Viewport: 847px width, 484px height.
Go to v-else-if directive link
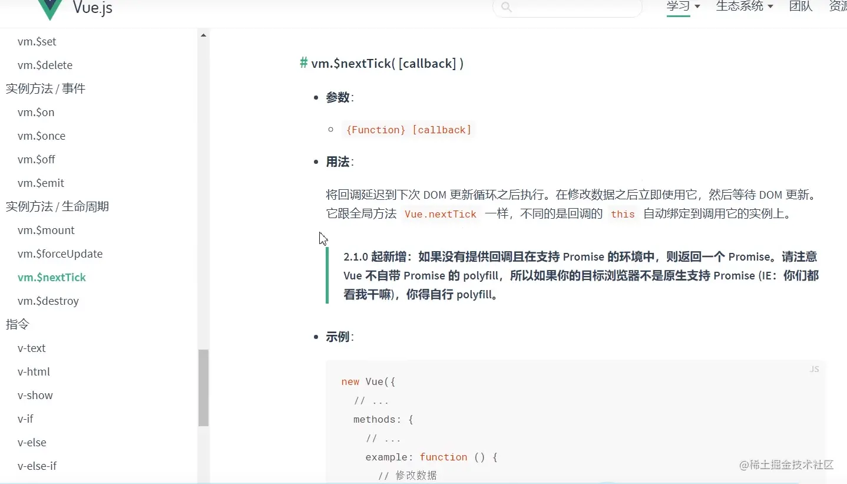[x=37, y=466]
